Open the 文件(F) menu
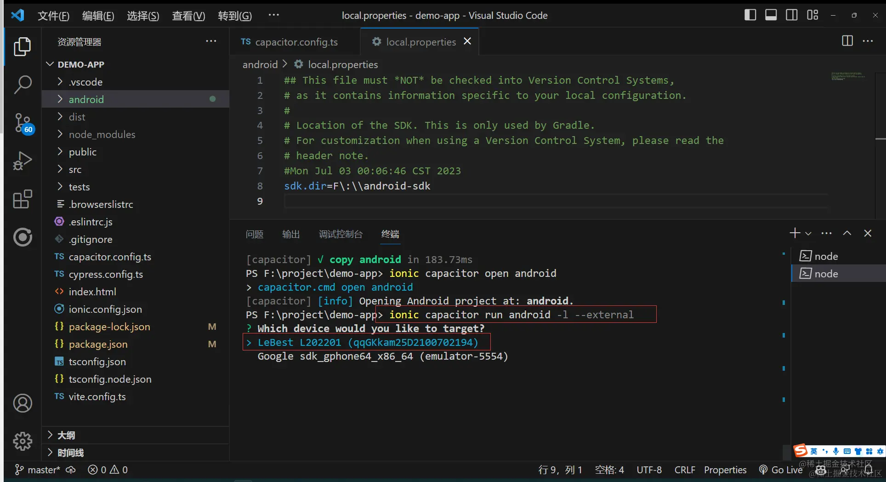 (53, 16)
